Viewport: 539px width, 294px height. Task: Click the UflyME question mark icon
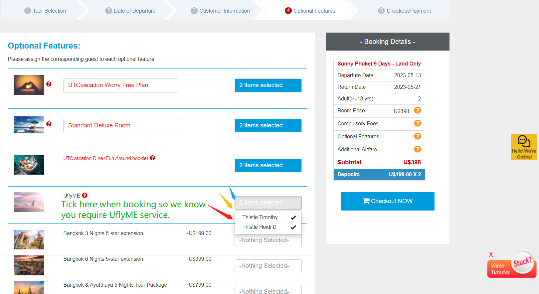85,195
